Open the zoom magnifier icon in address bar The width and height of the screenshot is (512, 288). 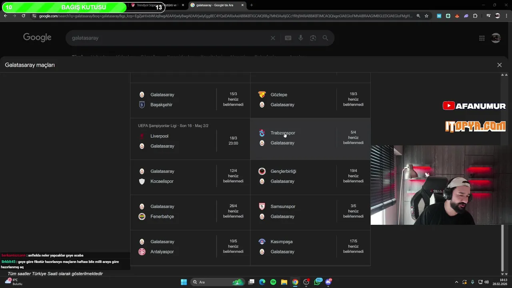point(418,16)
